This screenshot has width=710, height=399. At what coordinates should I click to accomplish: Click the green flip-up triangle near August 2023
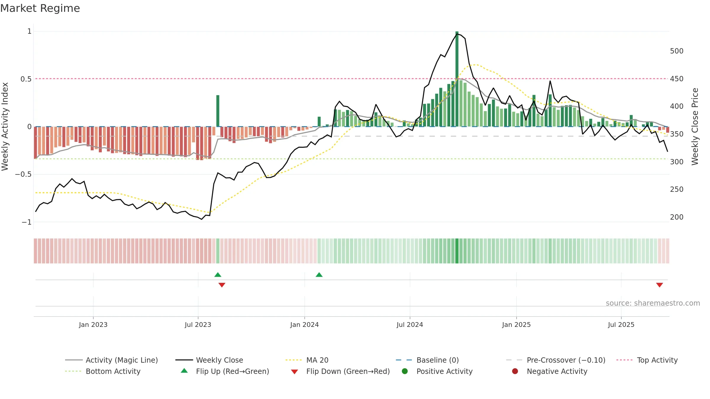(218, 275)
